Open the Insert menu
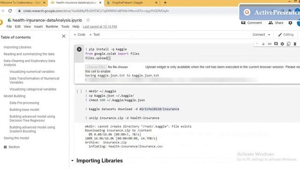The image size is (300, 169). 38,27
